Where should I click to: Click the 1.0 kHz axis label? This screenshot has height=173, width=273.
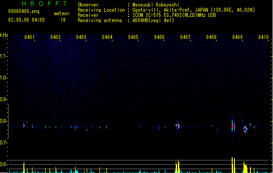click(x=4, y=78)
